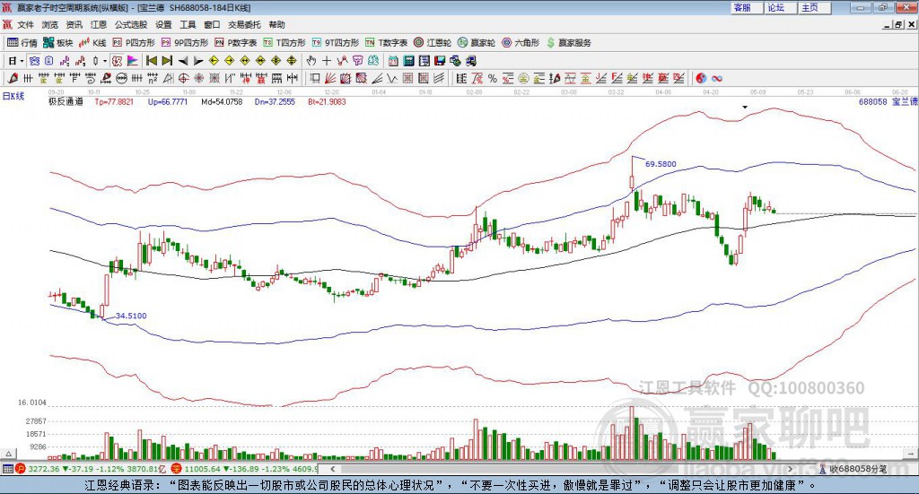Click the grid icon in status bar
The width and height of the screenshot is (919, 494).
pyautogui.click(x=7, y=469)
